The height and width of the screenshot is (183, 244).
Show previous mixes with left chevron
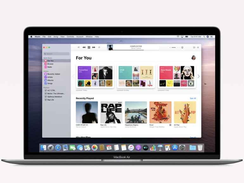click(73, 76)
